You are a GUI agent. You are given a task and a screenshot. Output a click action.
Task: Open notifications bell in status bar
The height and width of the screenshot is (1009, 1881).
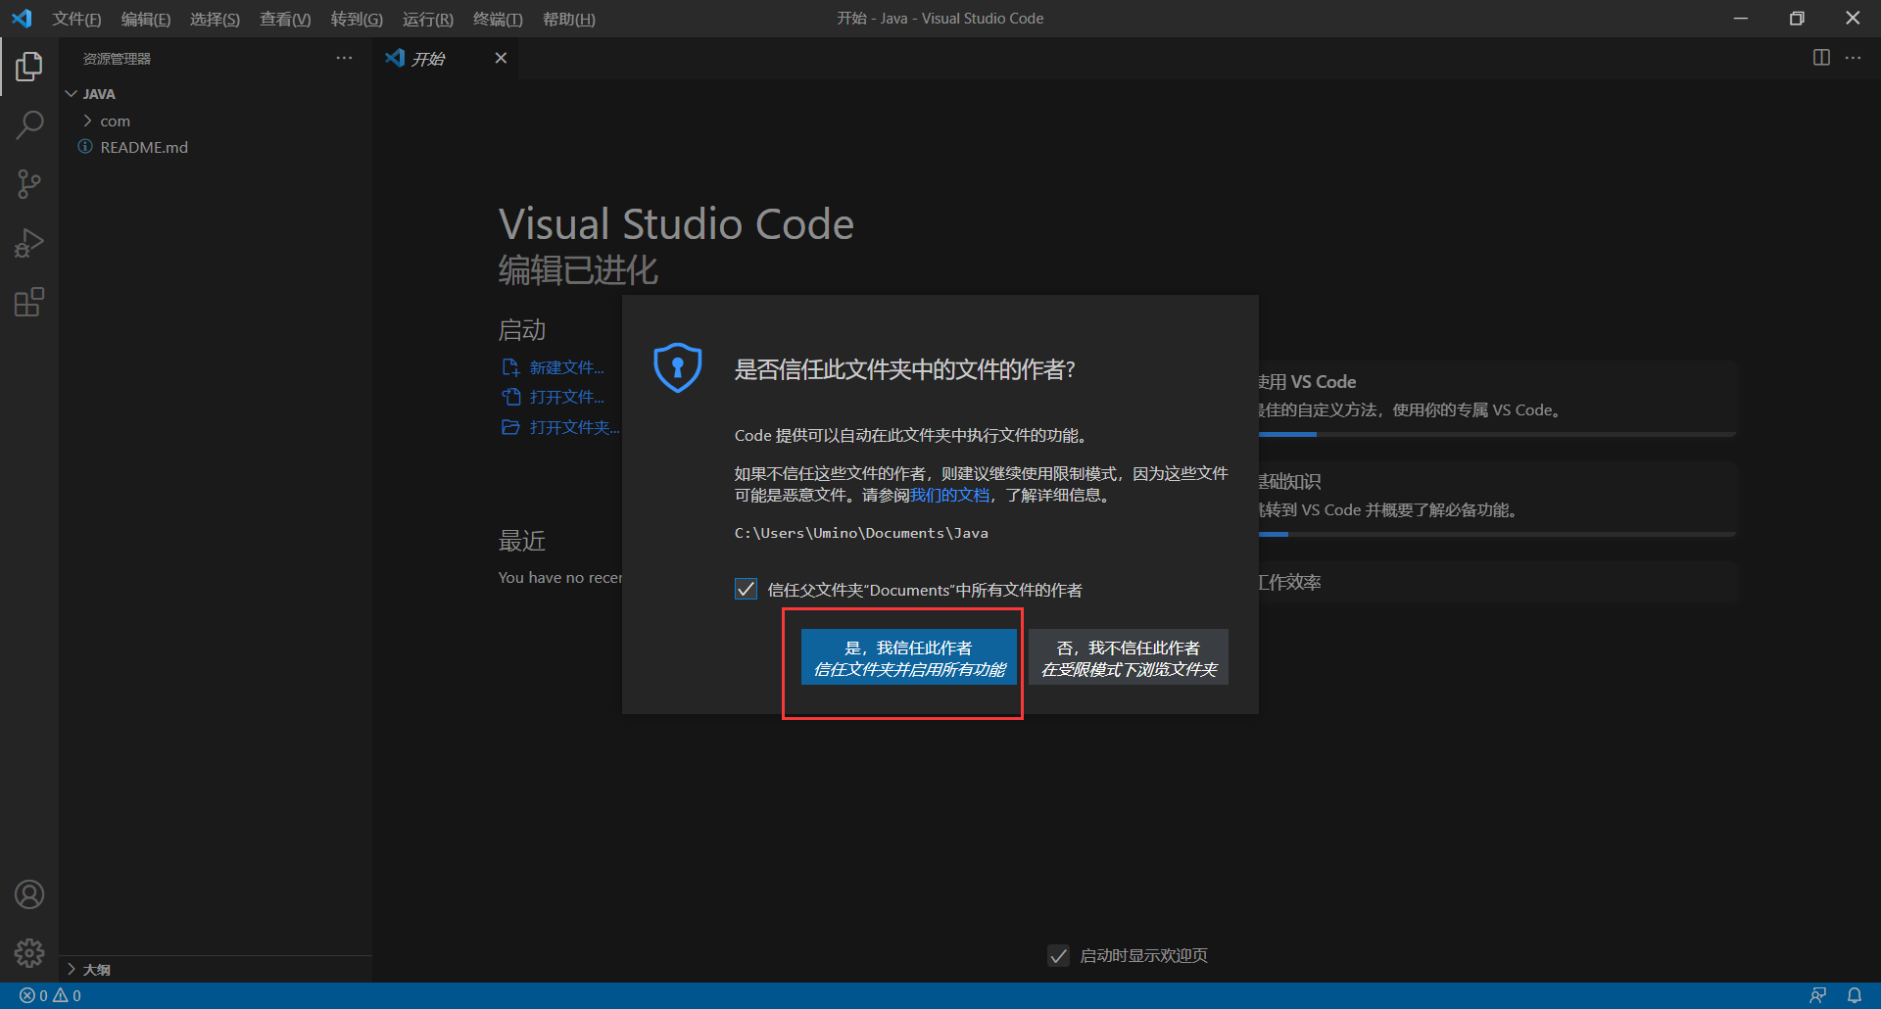[1855, 995]
